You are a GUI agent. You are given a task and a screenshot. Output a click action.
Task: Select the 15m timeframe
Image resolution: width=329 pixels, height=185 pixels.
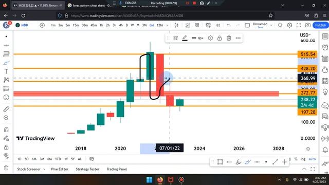click(76, 25)
